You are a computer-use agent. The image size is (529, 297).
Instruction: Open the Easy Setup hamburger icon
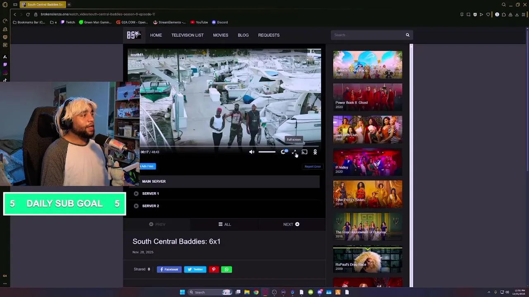(x=524, y=14)
